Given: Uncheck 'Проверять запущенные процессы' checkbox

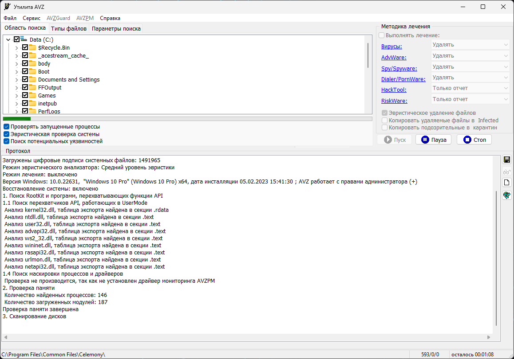Looking at the screenshot, I should [x=7, y=127].
